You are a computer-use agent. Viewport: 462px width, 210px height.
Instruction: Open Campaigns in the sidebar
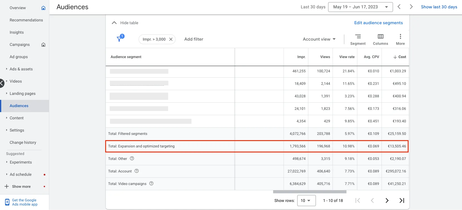(19, 45)
